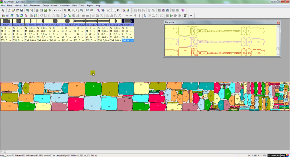Open a marker with the folder icon
The image size is (290, 157).
[x=13, y=10]
